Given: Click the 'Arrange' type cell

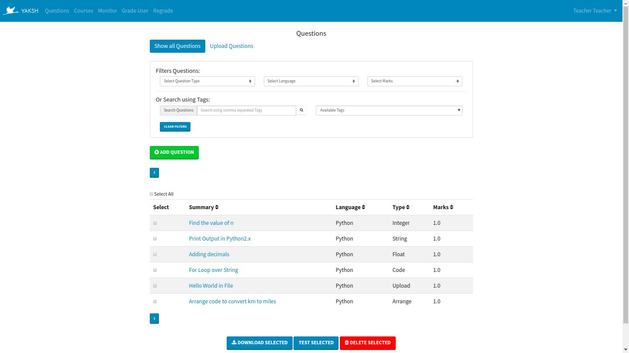Looking at the screenshot, I should (x=402, y=302).
